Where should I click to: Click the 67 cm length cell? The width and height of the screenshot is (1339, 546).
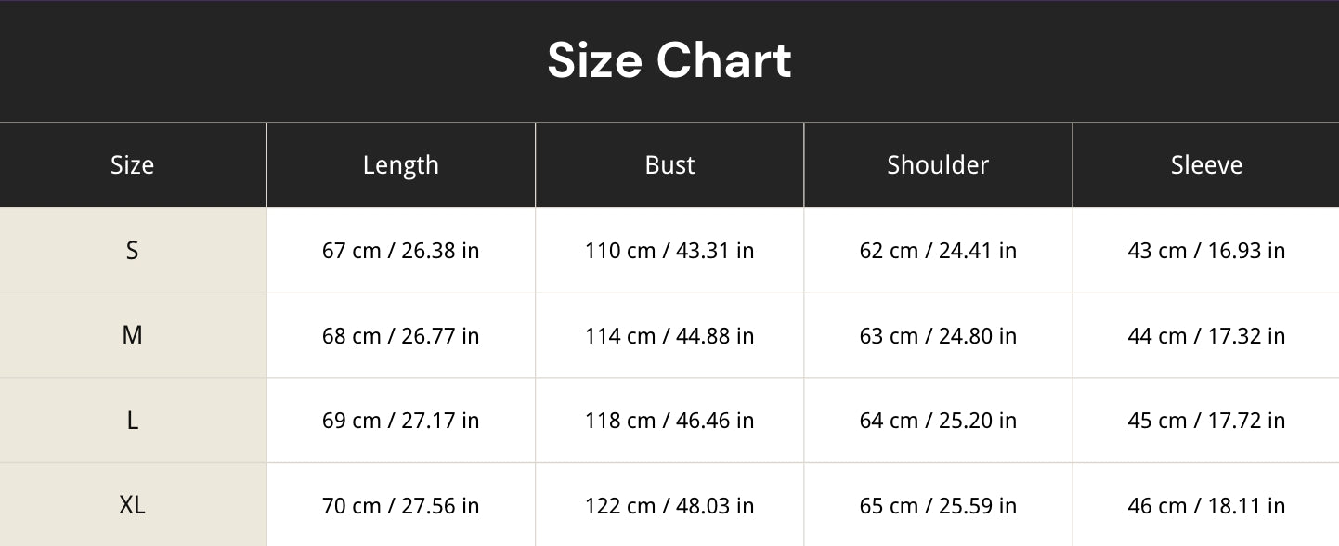pyautogui.click(x=401, y=251)
